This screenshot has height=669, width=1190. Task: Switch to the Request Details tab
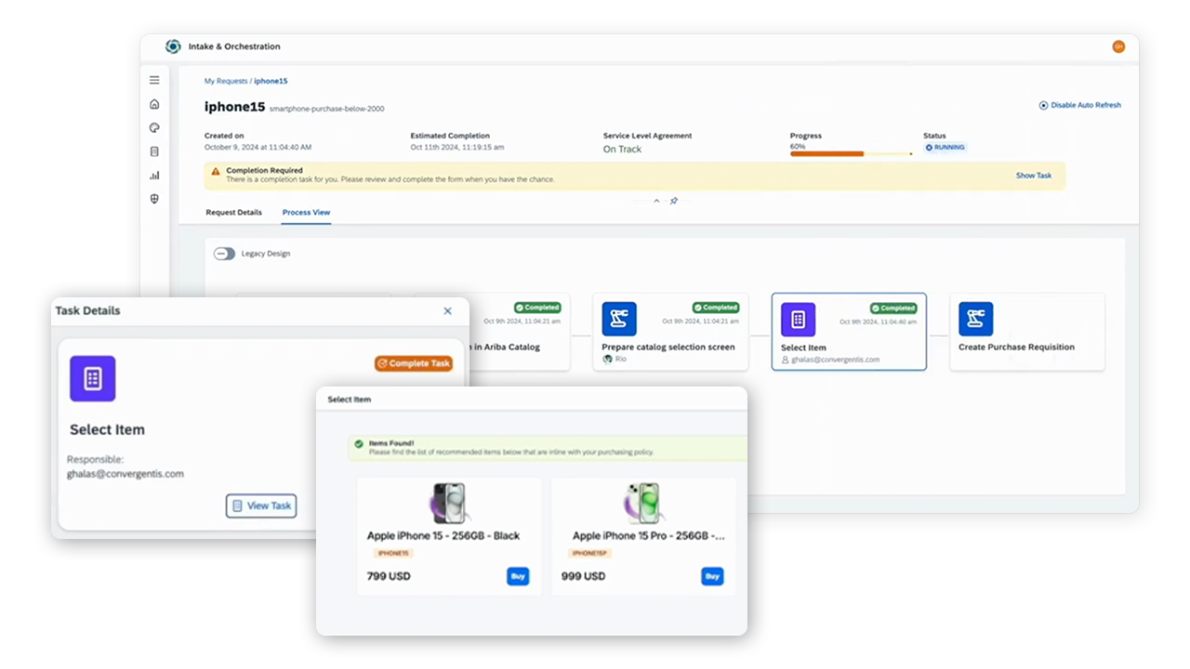[x=233, y=213]
